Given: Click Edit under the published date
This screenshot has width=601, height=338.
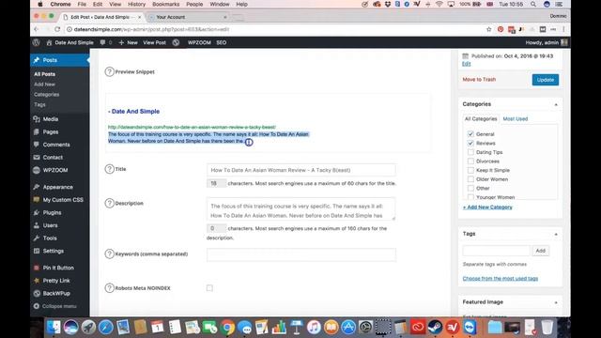Looking at the screenshot, I should point(466,64).
